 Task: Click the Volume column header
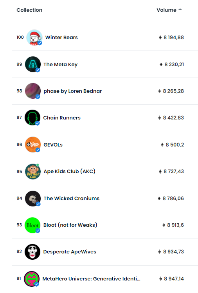166,10
